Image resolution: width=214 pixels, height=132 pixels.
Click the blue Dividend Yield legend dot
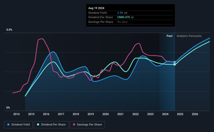click(x=8, y=124)
